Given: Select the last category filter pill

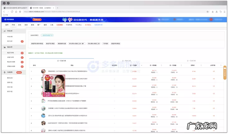Looking at the screenshot, I should [116, 44].
